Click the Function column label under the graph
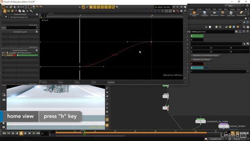 (x=111, y=82)
